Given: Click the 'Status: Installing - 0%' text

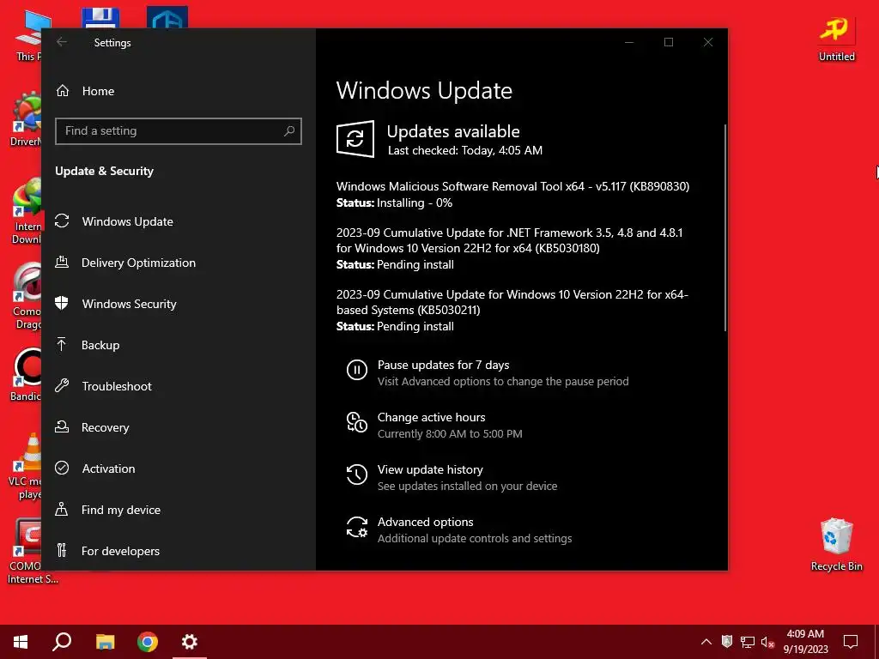Looking at the screenshot, I should [394, 203].
